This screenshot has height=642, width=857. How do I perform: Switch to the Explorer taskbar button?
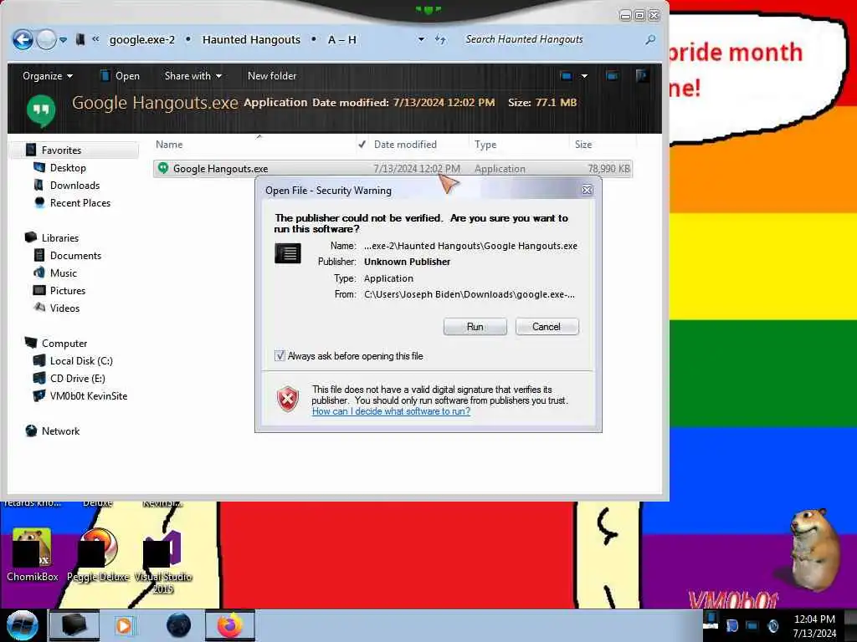coord(74,625)
